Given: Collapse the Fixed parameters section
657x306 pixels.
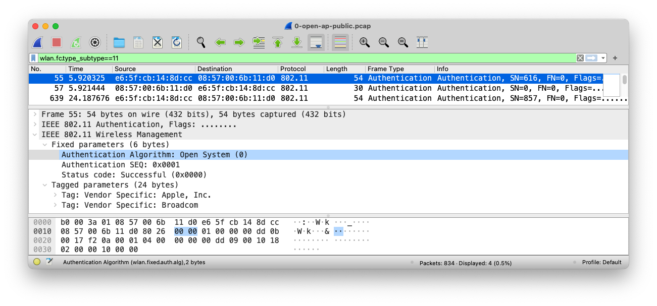Looking at the screenshot, I should pos(45,145).
